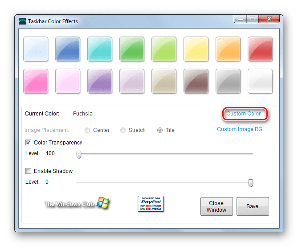Click The Windows Club logo
The height and width of the screenshot is (247, 298).
click(x=77, y=203)
